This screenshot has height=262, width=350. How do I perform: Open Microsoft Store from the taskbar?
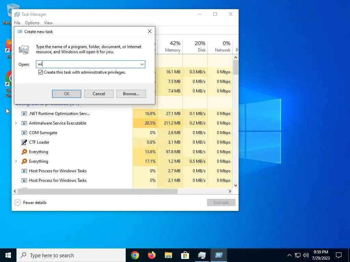[x=185, y=255]
